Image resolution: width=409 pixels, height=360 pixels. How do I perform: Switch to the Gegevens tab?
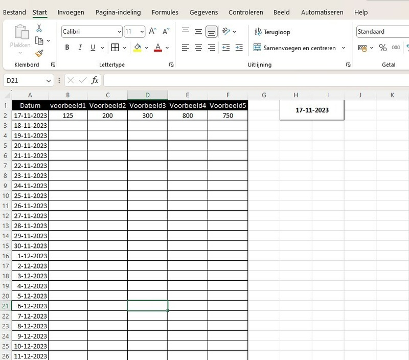[203, 12]
